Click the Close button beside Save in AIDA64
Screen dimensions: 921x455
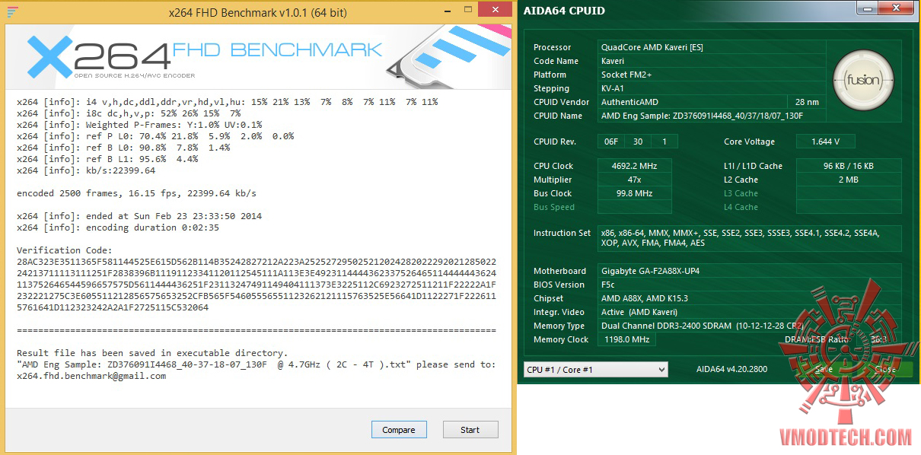884,369
